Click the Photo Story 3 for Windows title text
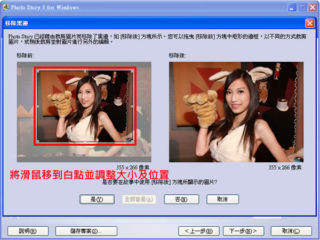Screen dimensions: 320x240 pyautogui.click(x=45, y=7)
